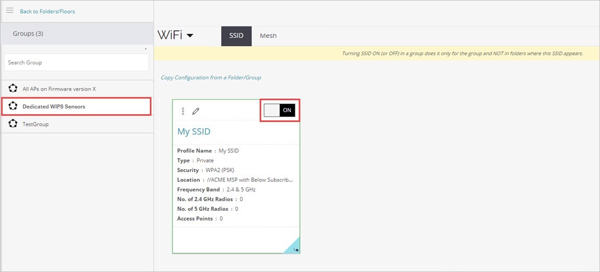
Task: Toggle the My SSID ON switch
Action: [280, 110]
